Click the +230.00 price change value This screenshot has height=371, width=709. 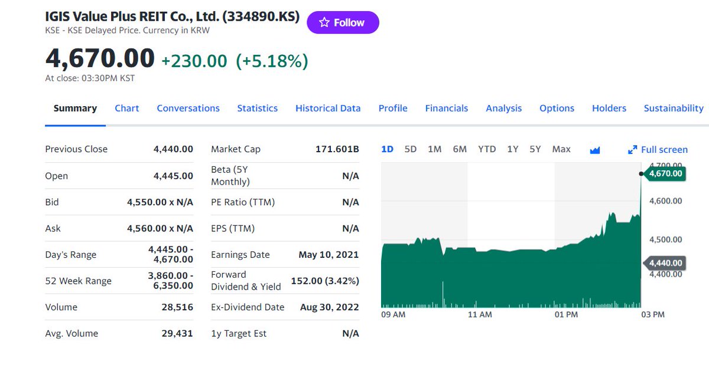pyautogui.click(x=194, y=61)
